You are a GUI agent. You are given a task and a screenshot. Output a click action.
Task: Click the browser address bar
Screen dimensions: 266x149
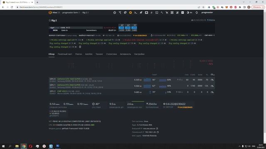point(107,7)
